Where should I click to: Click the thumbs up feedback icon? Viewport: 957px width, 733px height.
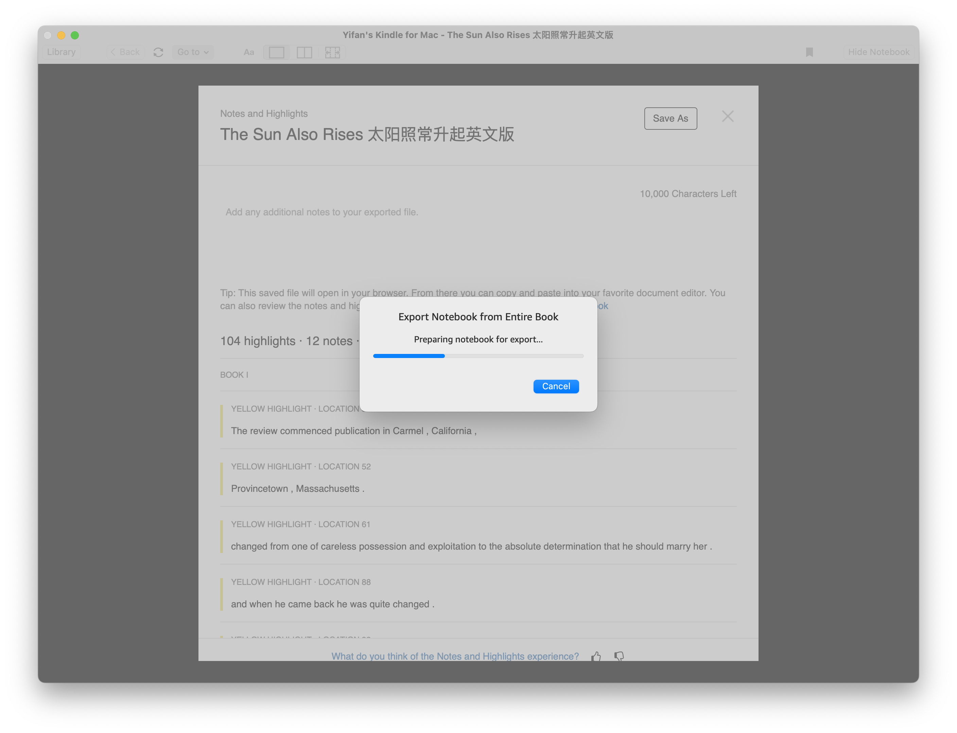coord(596,656)
